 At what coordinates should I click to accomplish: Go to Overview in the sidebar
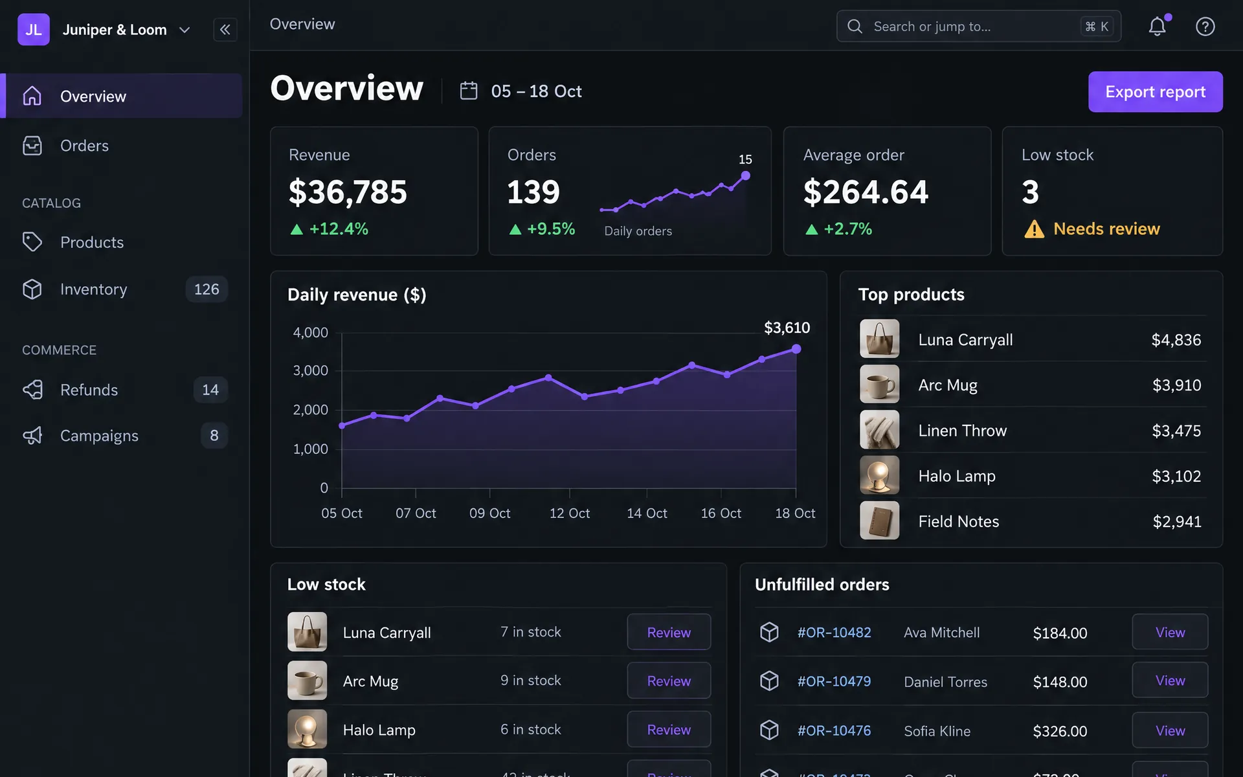pyautogui.click(x=121, y=96)
